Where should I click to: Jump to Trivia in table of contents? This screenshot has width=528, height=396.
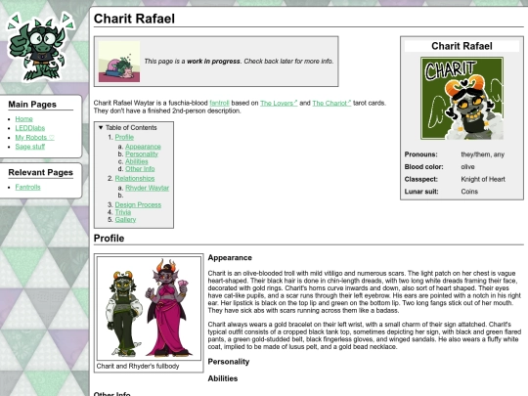[123, 212]
